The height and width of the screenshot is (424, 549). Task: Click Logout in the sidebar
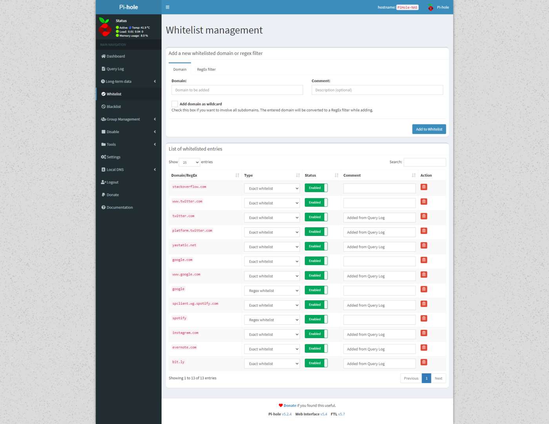129,182
